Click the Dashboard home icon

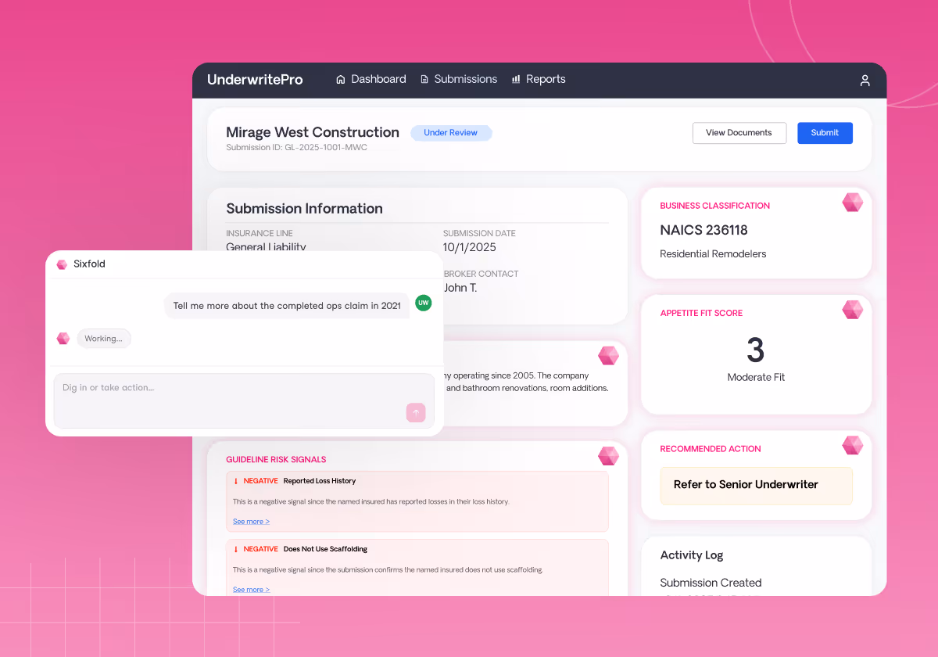[341, 79]
